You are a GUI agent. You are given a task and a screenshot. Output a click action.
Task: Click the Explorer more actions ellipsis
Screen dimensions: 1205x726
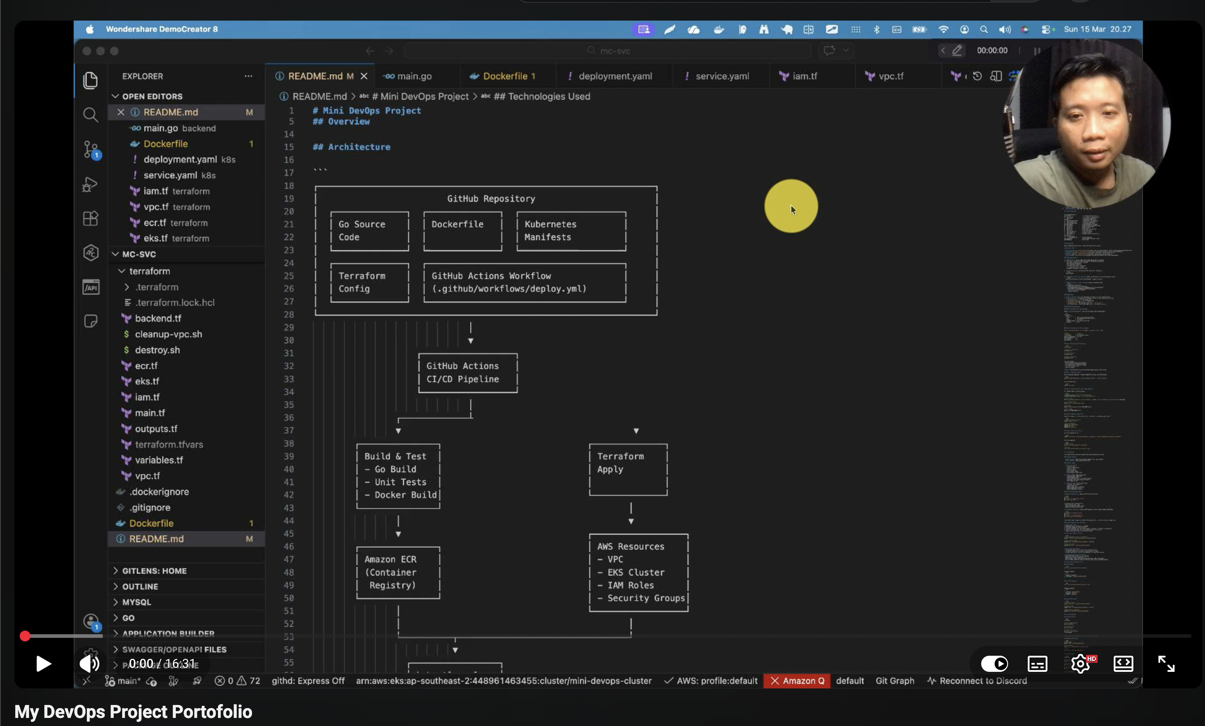coord(248,76)
